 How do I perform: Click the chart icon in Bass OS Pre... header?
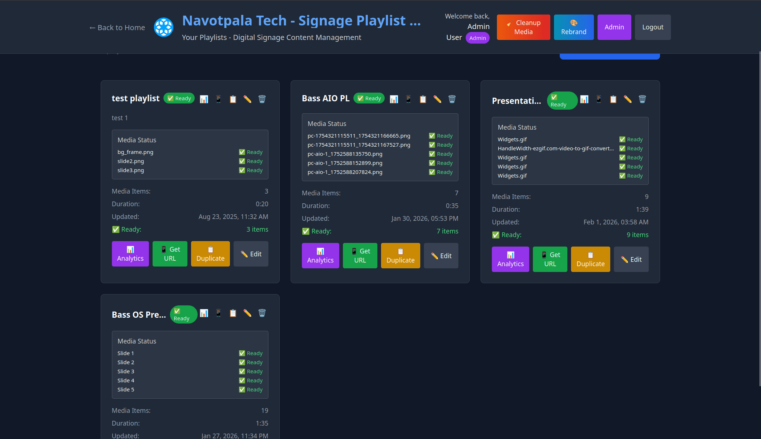click(x=204, y=313)
